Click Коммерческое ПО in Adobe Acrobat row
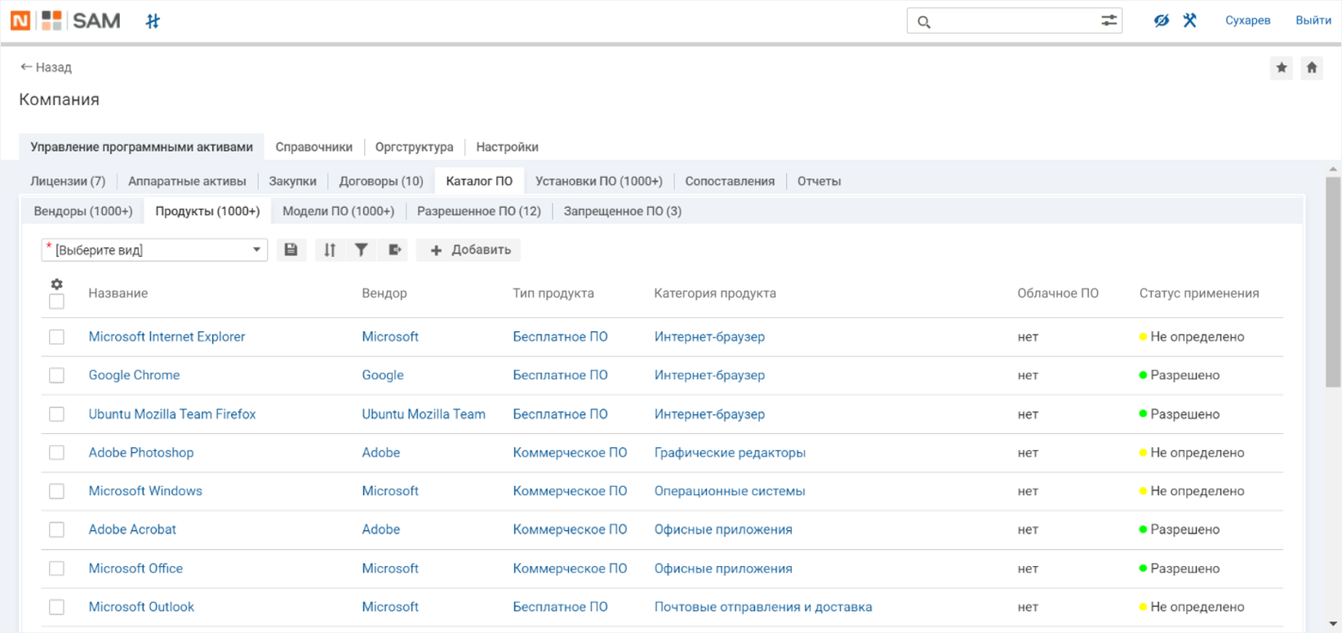Image resolution: width=1342 pixels, height=633 pixels. 570,529
